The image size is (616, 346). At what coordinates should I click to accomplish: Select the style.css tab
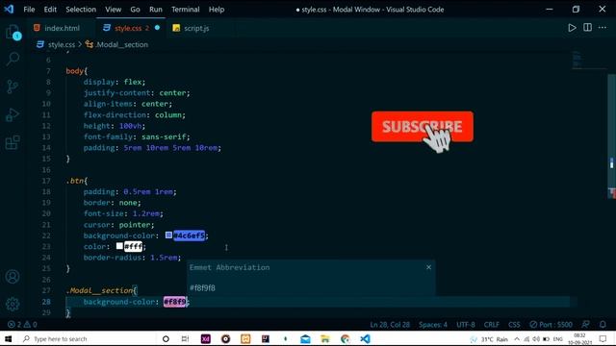tap(128, 28)
